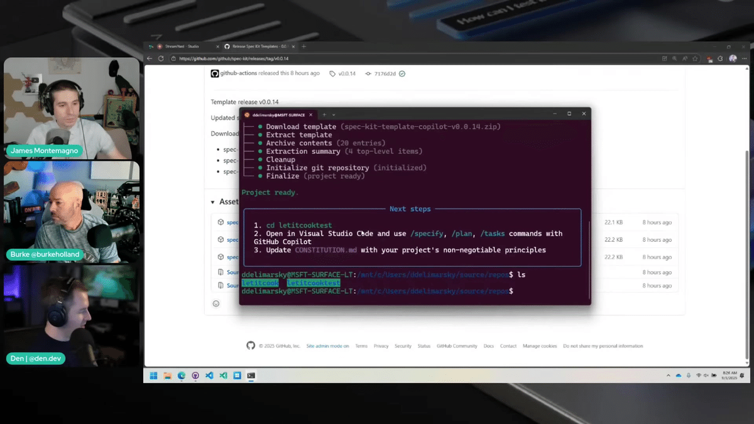Click the favorites star in the browser toolbar
754x424 pixels.
(696, 58)
